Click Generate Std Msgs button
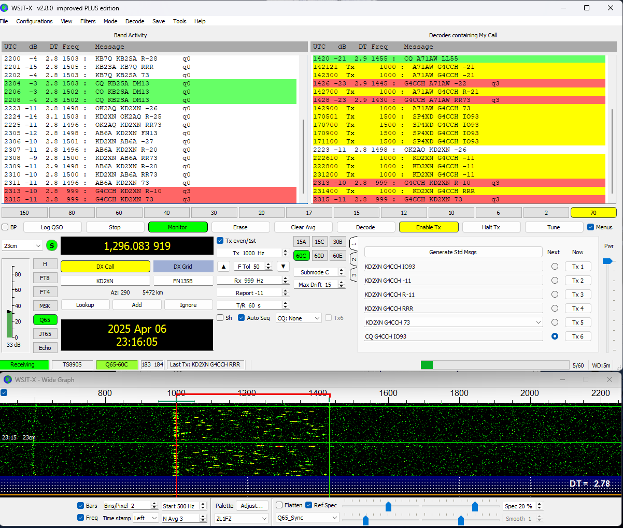 pyautogui.click(x=453, y=252)
